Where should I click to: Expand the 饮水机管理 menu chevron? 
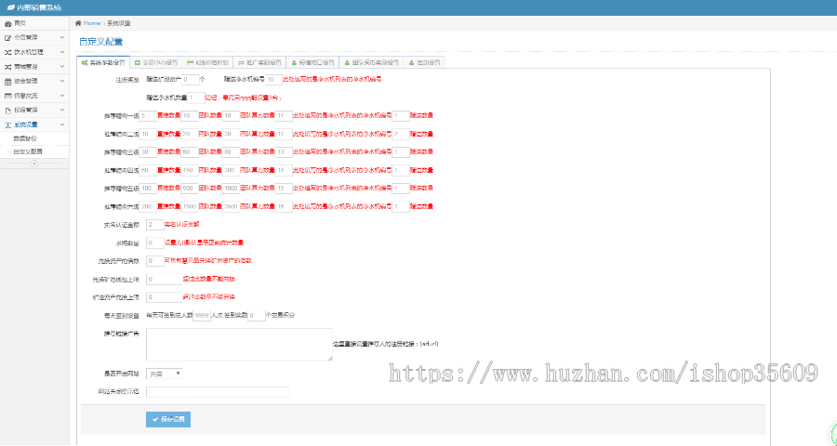pyautogui.click(x=62, y=52)
